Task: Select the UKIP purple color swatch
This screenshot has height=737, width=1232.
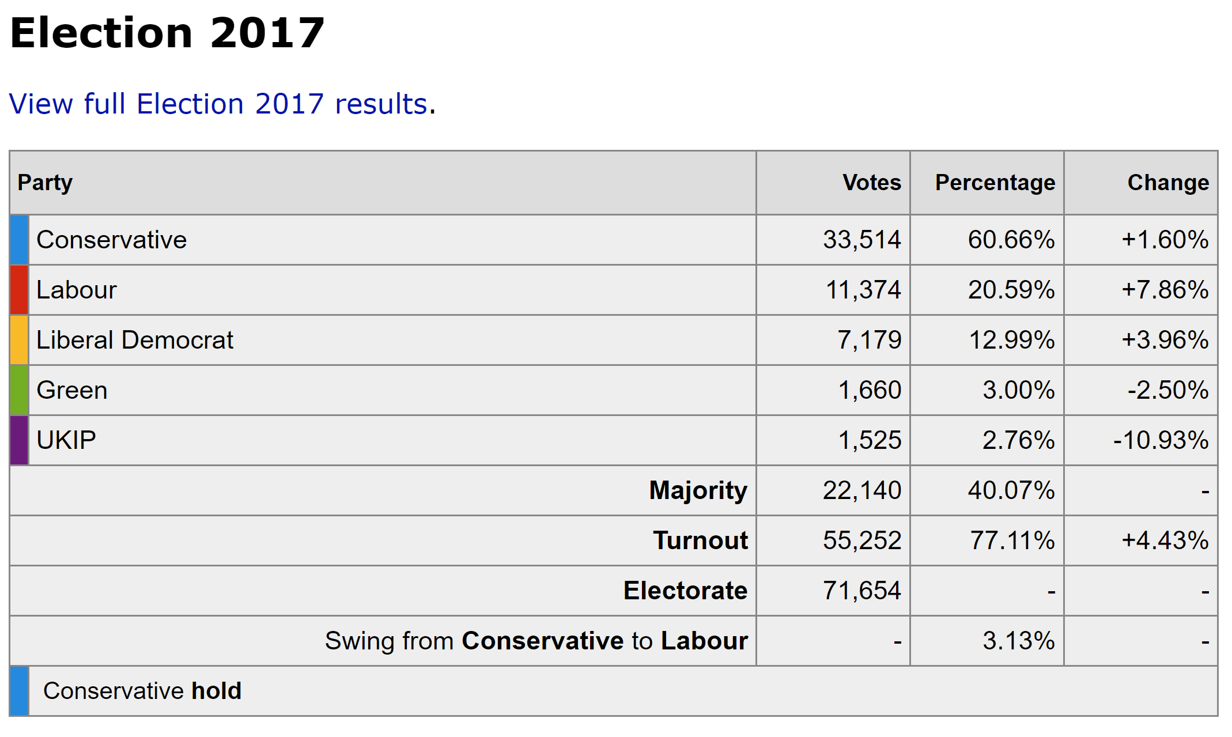Action: (x=19, y=440)
